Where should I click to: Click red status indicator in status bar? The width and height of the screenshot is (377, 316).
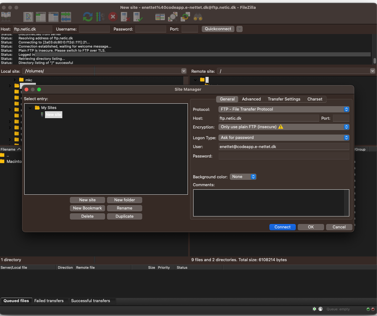(373, 309)
